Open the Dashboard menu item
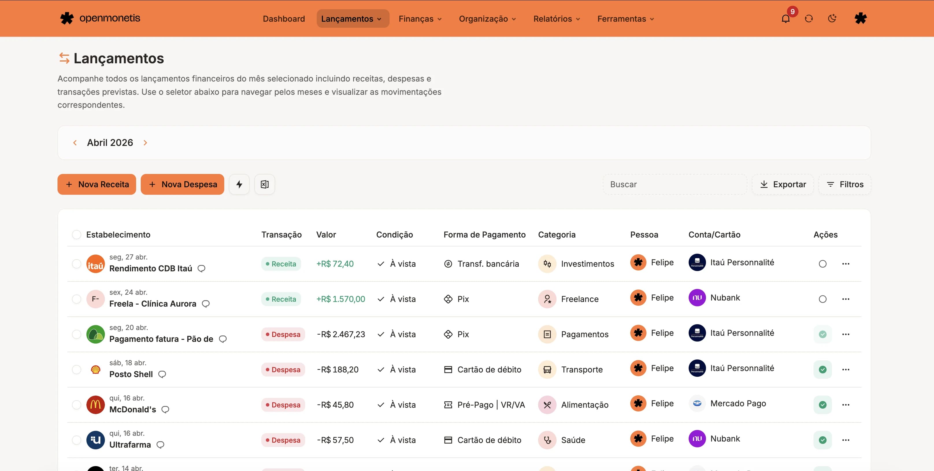 click(x=283, y=19)
